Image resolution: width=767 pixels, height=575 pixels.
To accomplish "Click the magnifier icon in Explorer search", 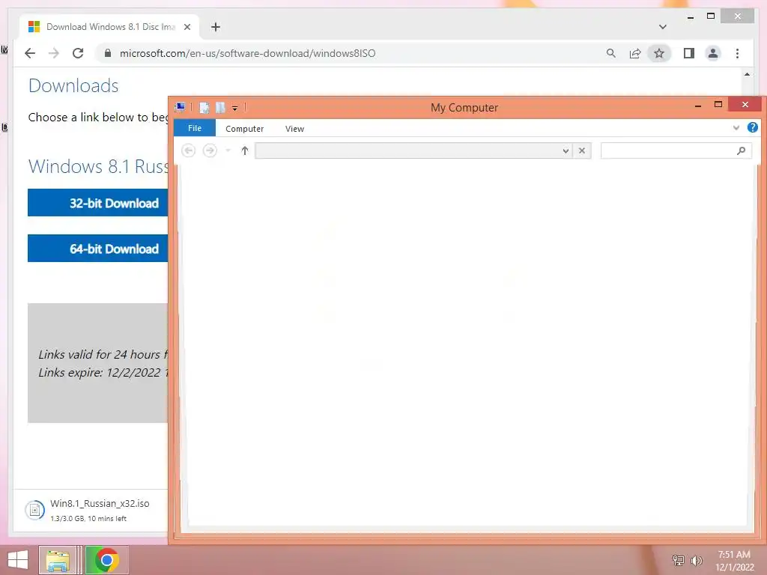I will click(x=741, y=150).
